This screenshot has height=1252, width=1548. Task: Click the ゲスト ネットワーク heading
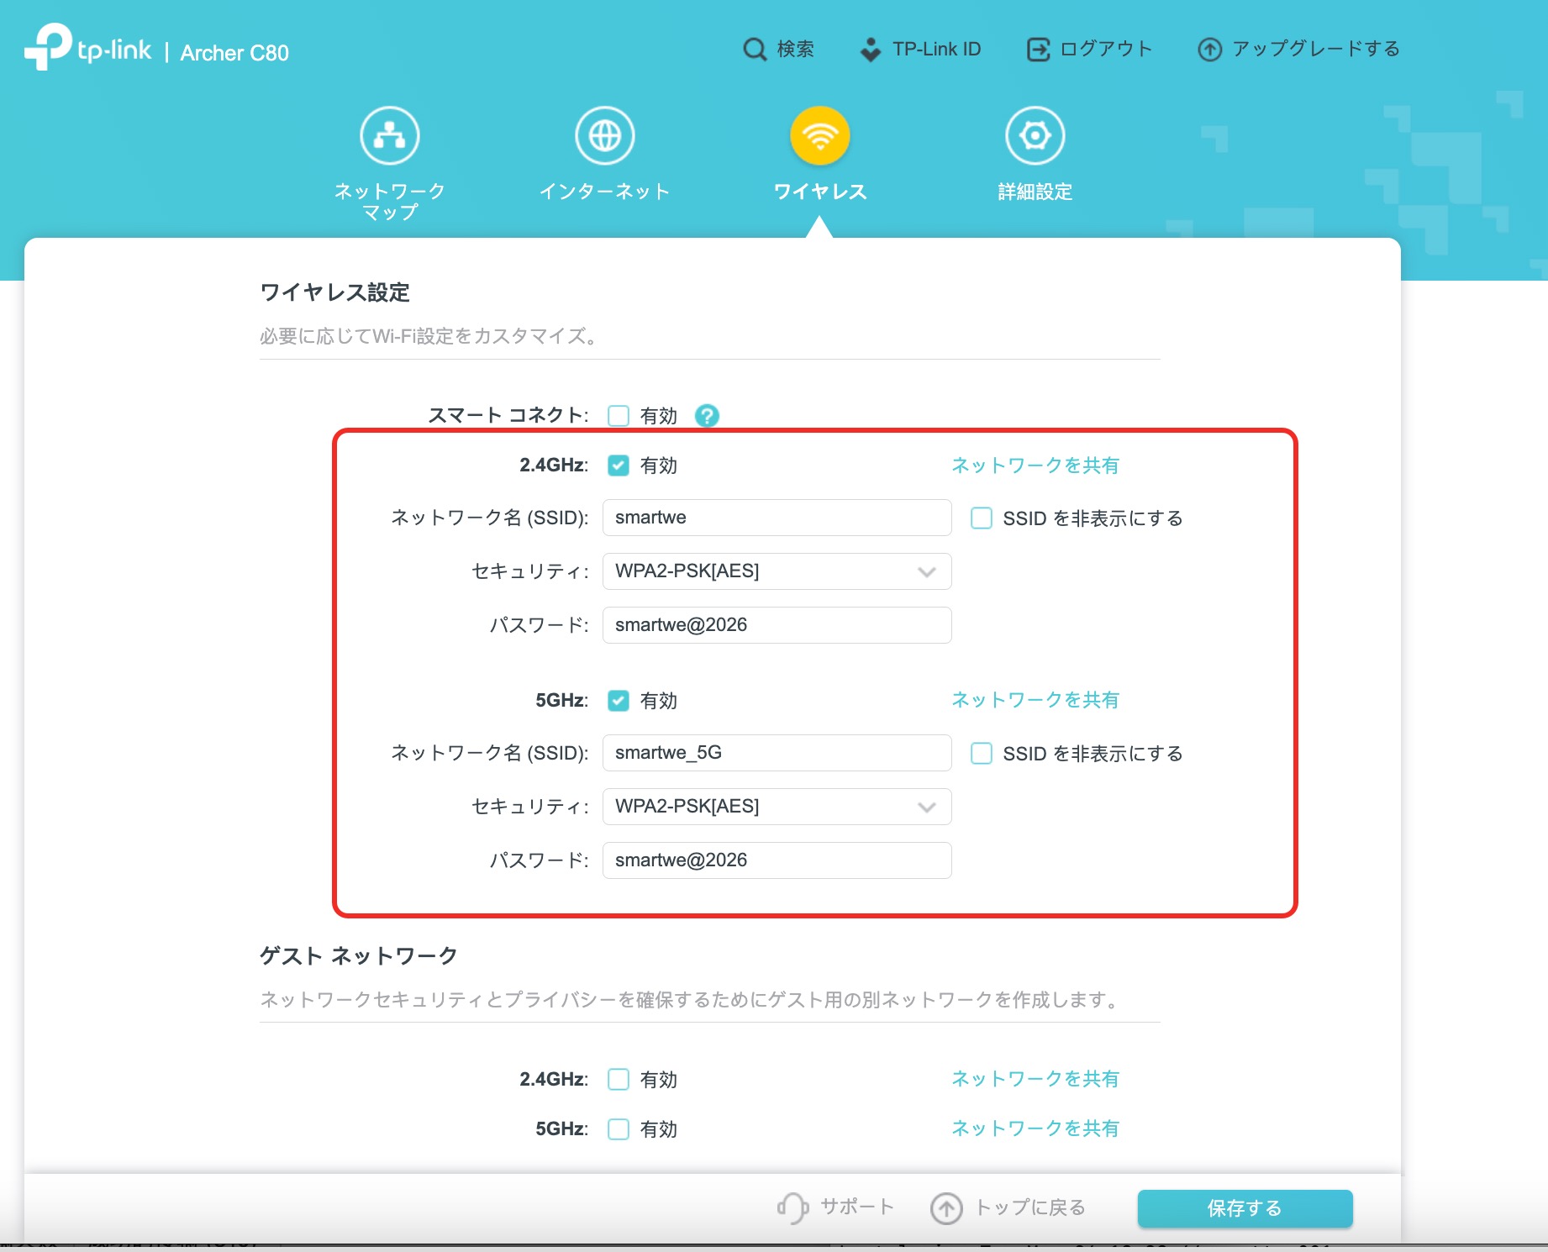pyautogui.click(x=359, y=955)
